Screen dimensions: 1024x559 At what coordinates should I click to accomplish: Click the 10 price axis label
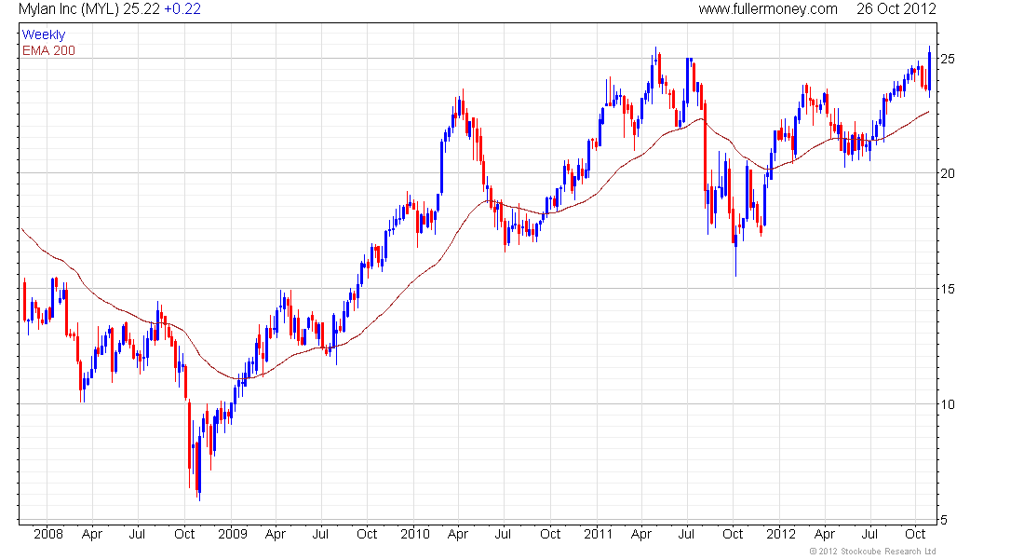[x=947, y=404]
